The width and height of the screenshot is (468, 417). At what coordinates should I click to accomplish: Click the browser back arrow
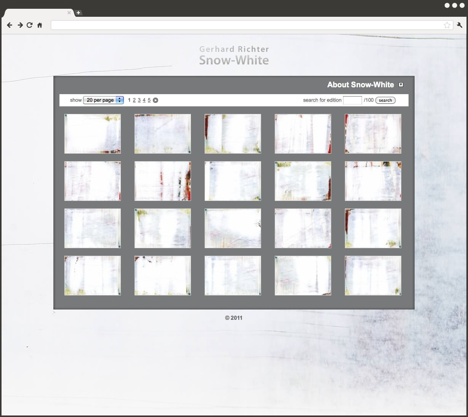click(10, 25)
